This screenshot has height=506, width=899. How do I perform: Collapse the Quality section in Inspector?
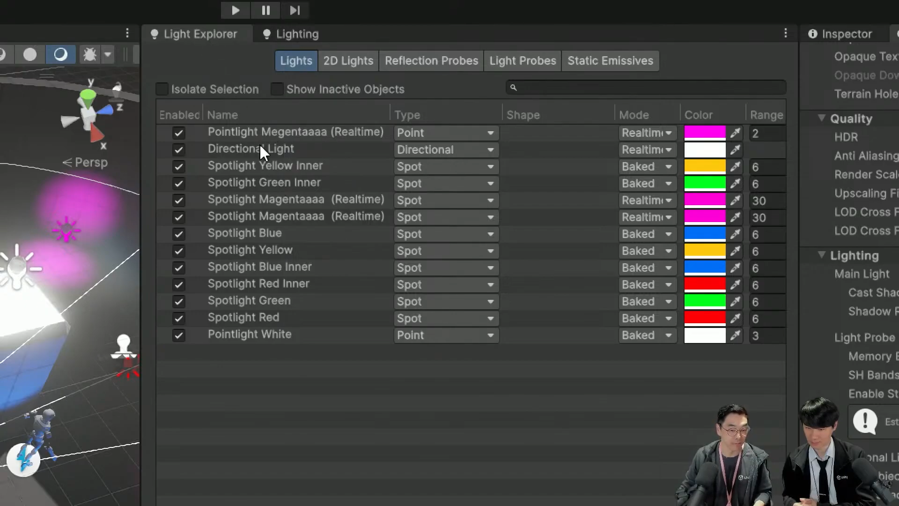click(x=821, y=118)
